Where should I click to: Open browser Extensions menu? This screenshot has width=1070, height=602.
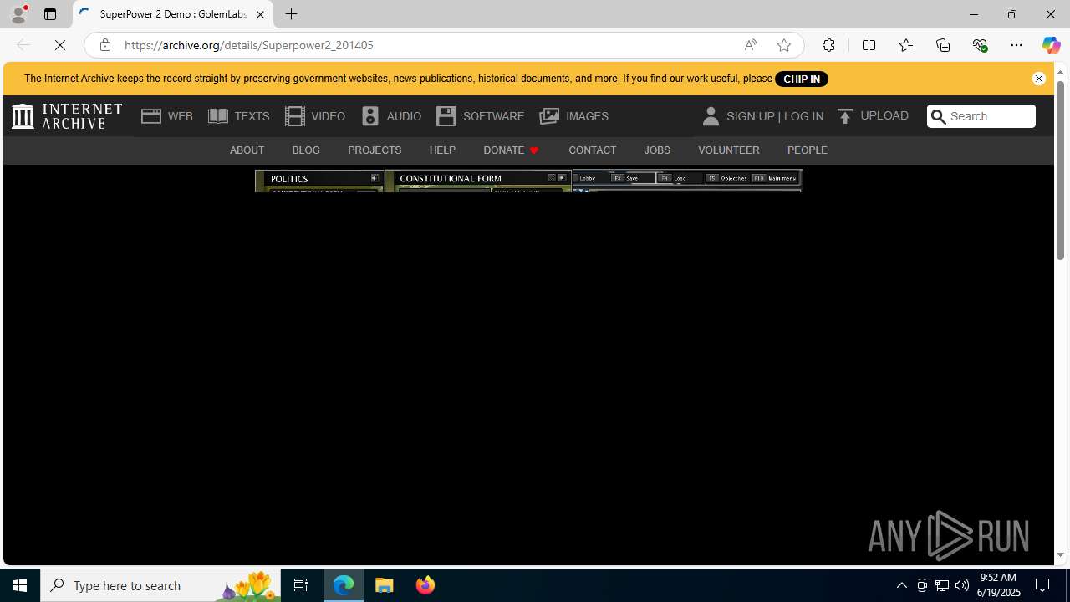(x=828, y=45)
